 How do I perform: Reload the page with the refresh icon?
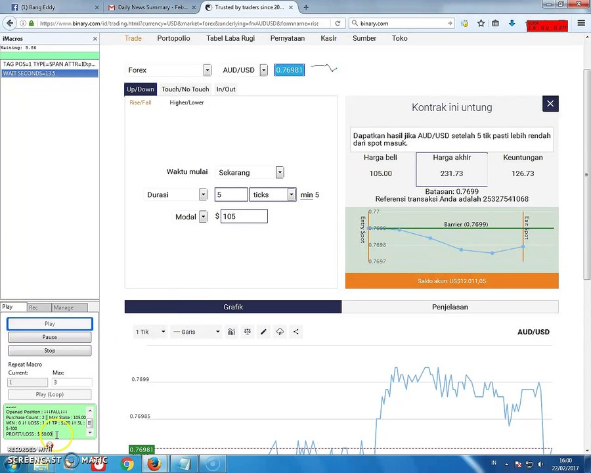coord(338,24)
